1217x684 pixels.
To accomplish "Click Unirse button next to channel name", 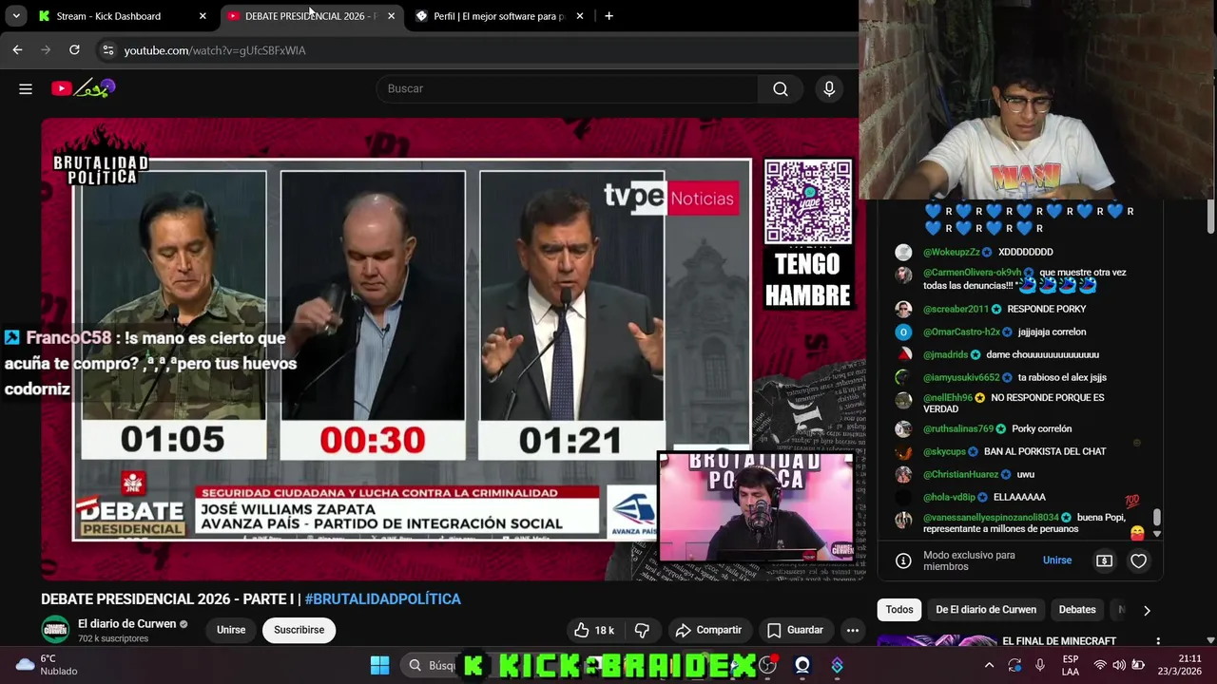I will click(231, 630).
